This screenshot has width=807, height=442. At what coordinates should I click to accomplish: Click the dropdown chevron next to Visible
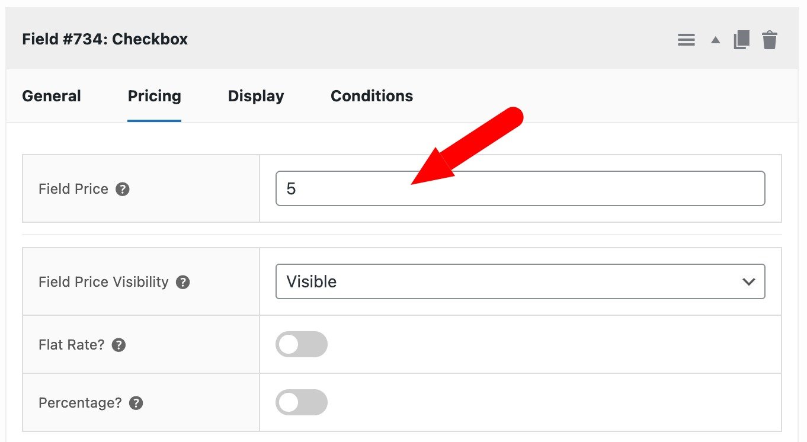[x=748, y=282]
